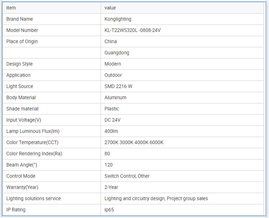This screenshot has height=218, width=269.
Task: Select the 'Place of Origin' label
Action: (22, 41)
